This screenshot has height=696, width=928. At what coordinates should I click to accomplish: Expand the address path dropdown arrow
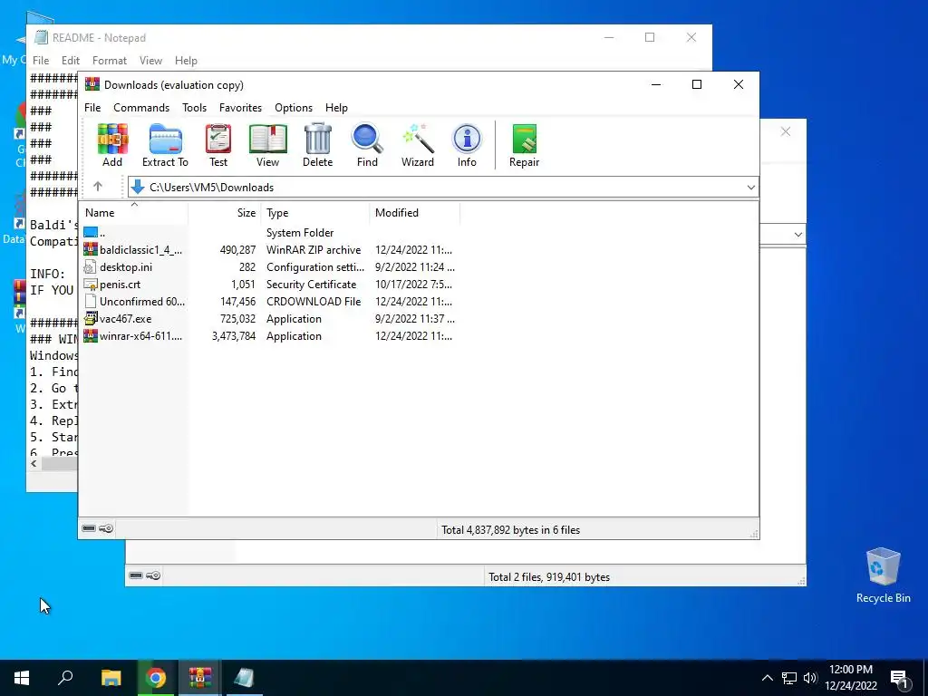pos(750,187)
